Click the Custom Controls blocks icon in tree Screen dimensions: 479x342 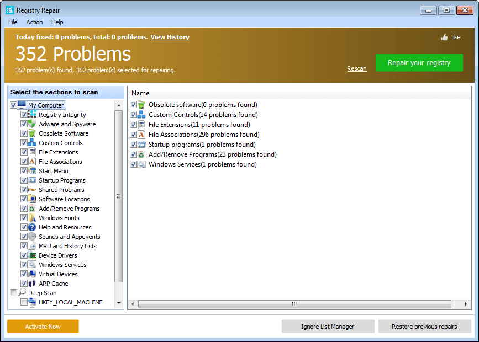[x=32, y=142]
